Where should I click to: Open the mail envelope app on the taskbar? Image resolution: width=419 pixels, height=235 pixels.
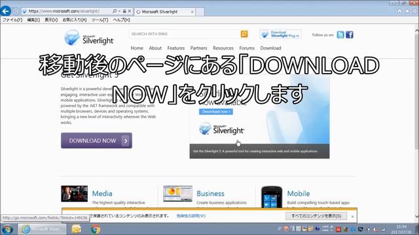click(x=76, y=229)
